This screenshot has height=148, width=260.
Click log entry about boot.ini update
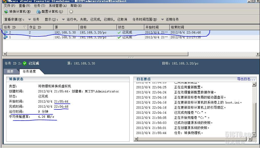tap(208, 103)
